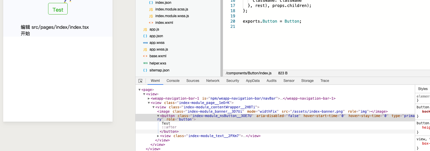Open index.module.scss.js in the file tree

pos(172,9)
